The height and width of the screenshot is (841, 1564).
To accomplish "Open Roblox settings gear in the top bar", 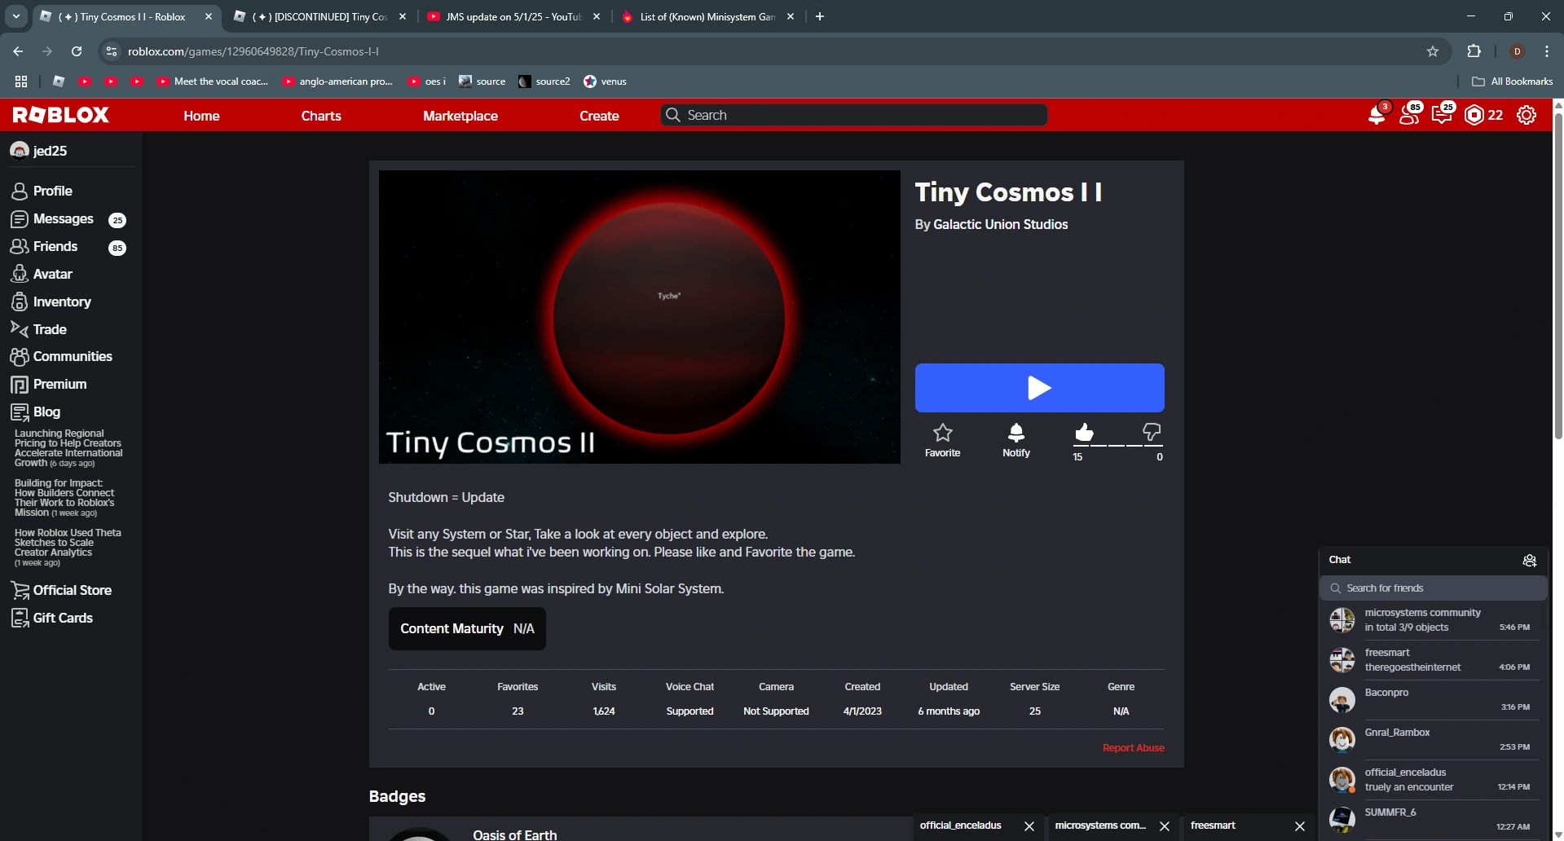I will click(1526, 115).
